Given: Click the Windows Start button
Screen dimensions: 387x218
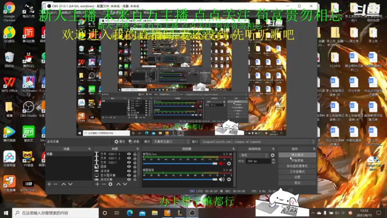Looking at the screenshot, I should (6, 213).
